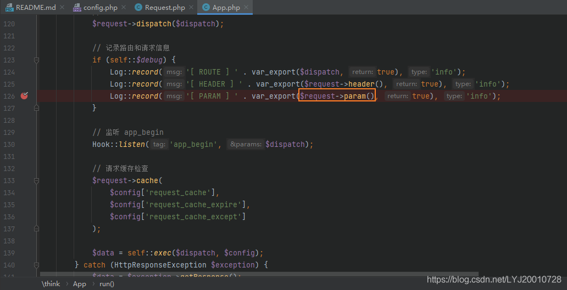Click 'app_begin' string on line 130
The image size is (567, 290).
pos(193,144)
